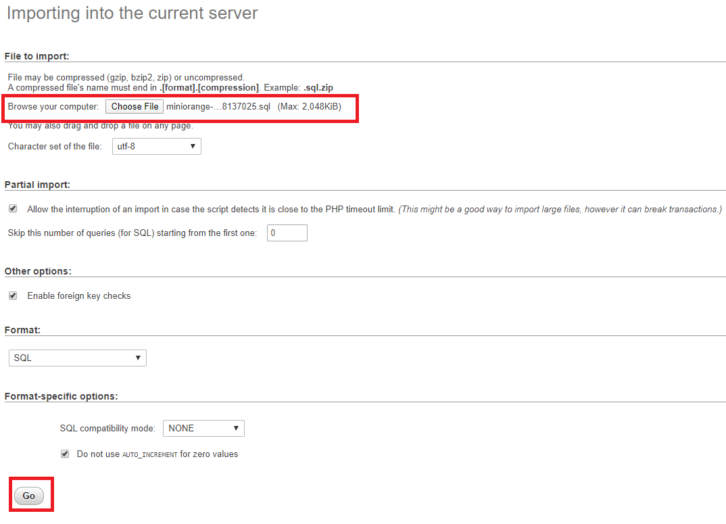The width and height of the screenshot is (726, 524).
Task: Toggle allow interruption of import checkbox
Action: 13,208
